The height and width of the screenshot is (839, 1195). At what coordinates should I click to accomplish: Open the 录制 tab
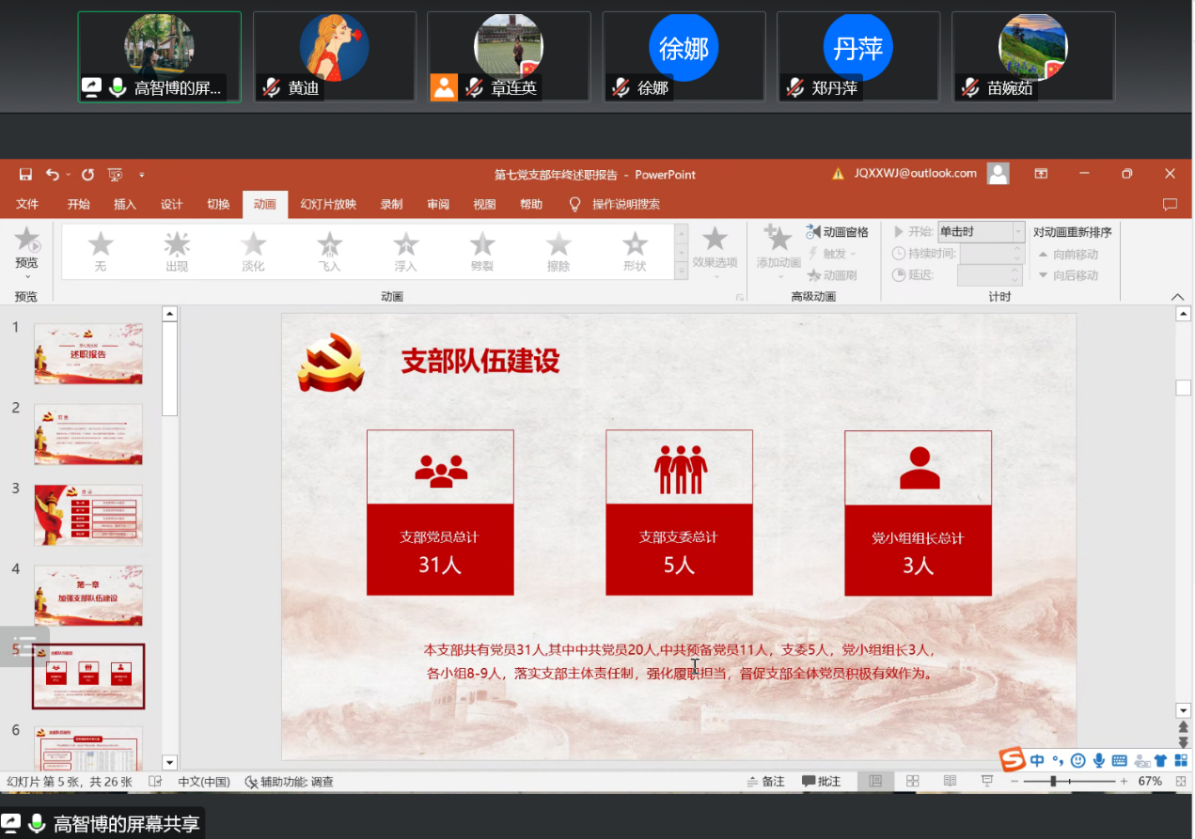coord(391,204)
